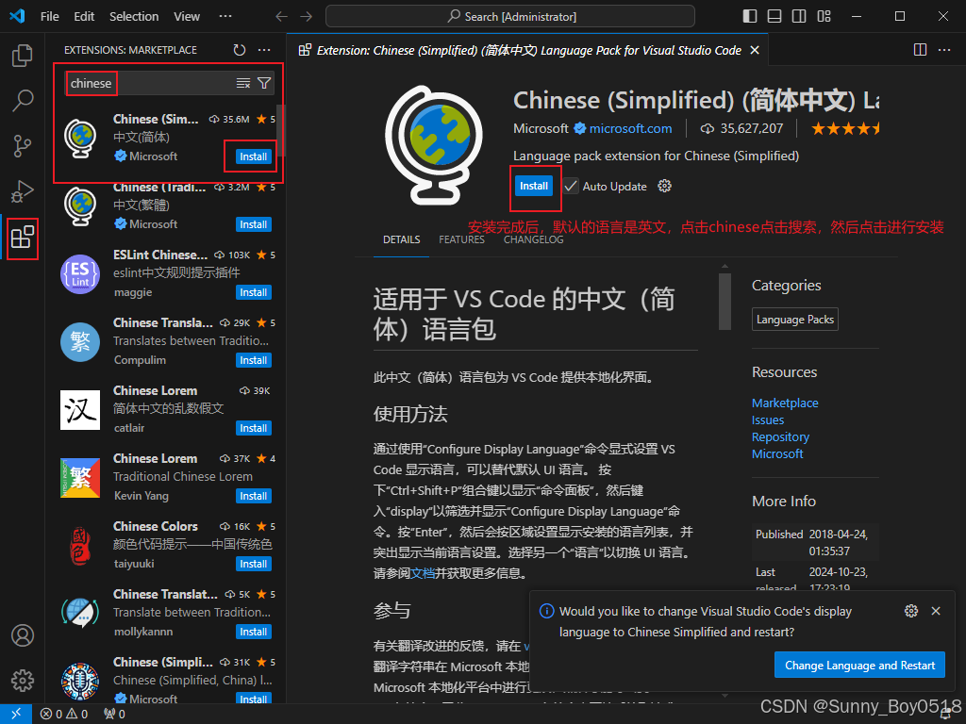The width and height of the screenshot is (966, 724).
Task: Open Customize Layout icon in title bar
Action: tap(824, 16)
